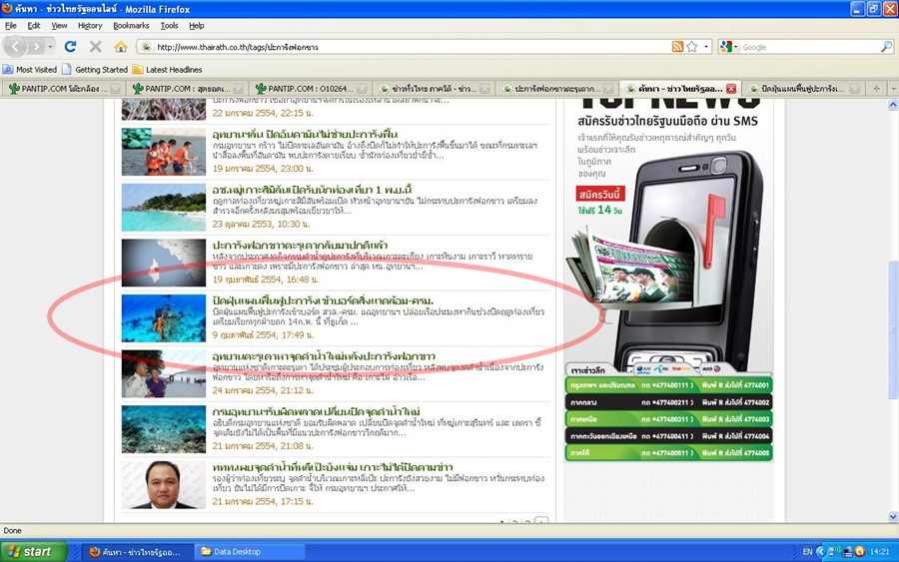Open the coral reef seabed thumbnail
Image resolution: width=899 pixels, height=562 pixels.
(164, 429)
